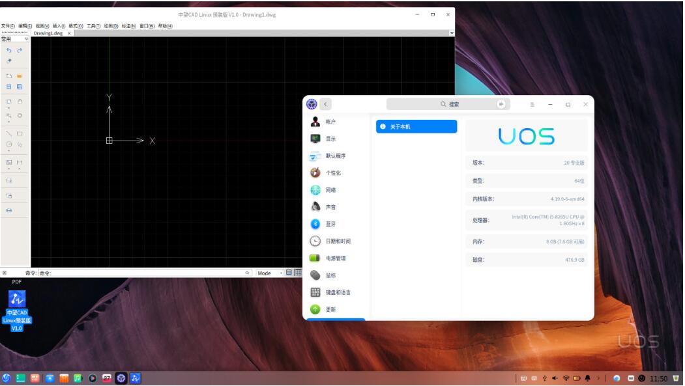685x386 pixels.
Task: Click the first grid view button right of Mode
Action: click(289, 273)
